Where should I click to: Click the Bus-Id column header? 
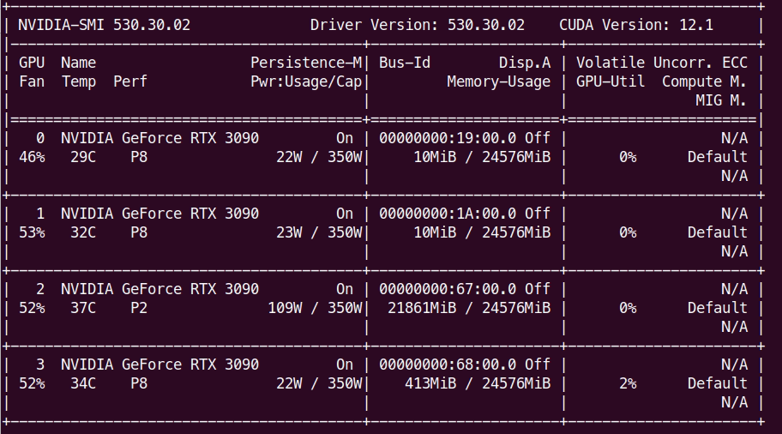click(405, 63)
